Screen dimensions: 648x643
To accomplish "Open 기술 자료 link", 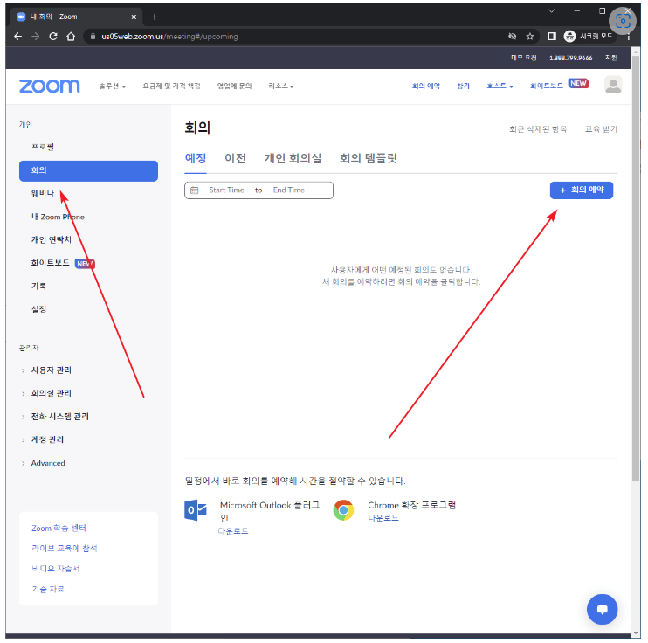I will [x=48, y=589].
